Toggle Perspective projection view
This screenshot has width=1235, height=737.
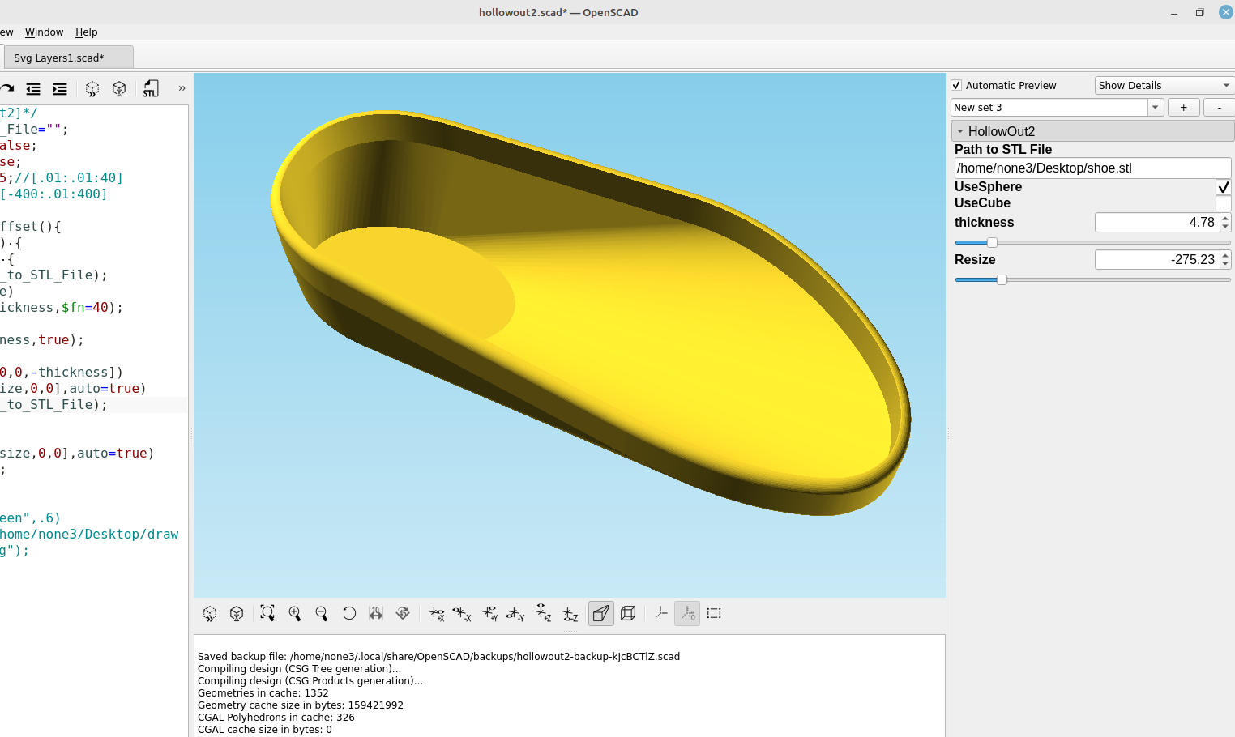pyautogui.click(x=600, y=613)
